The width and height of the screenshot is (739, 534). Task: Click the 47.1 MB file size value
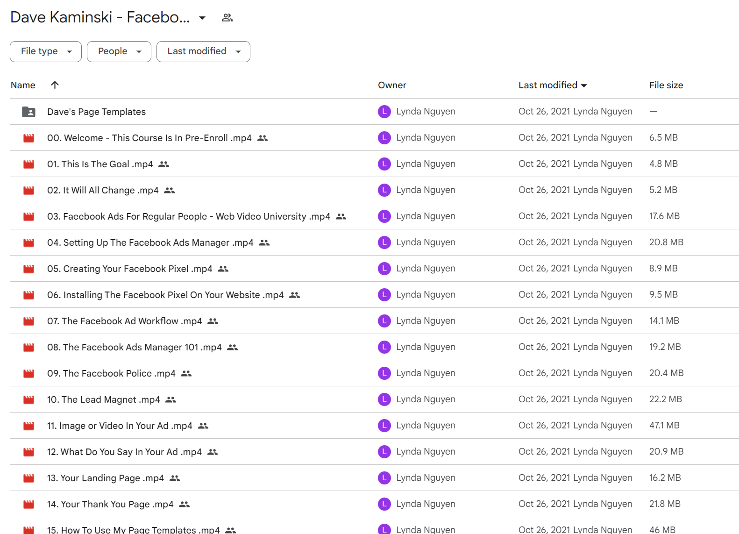point(664,426)
